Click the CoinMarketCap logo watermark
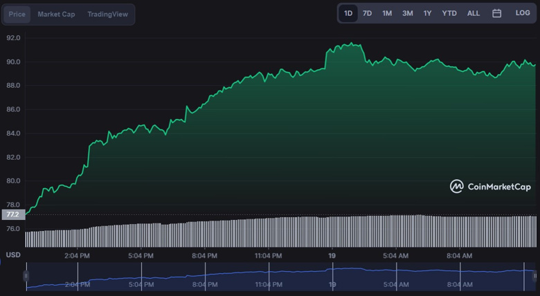Image resolution: width=540 pixels, height=296 pixels. coord(490,187)
